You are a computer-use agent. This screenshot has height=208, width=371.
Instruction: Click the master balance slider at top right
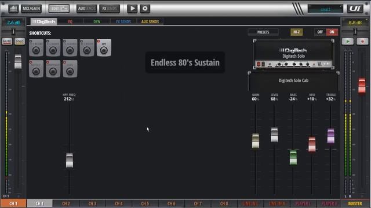pos(355,31)
